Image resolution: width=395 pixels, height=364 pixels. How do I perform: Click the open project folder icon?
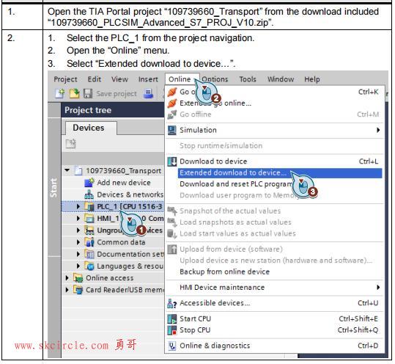74,94
